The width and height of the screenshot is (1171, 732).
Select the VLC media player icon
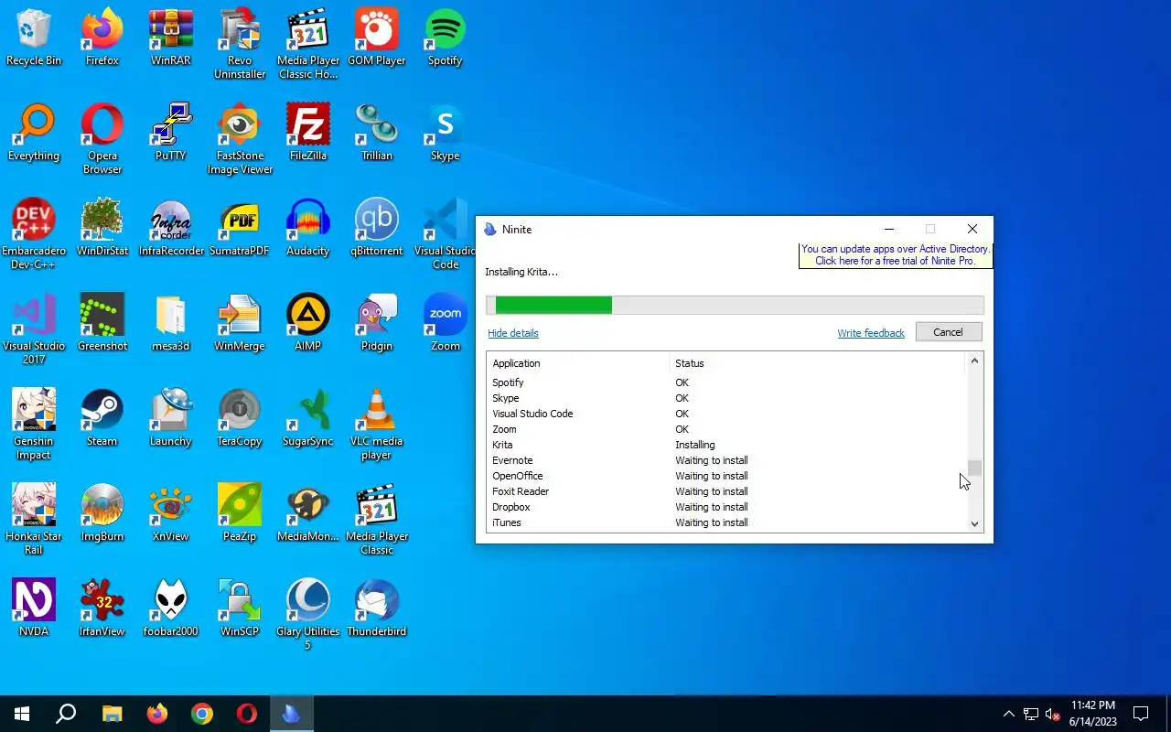(377, 425)
